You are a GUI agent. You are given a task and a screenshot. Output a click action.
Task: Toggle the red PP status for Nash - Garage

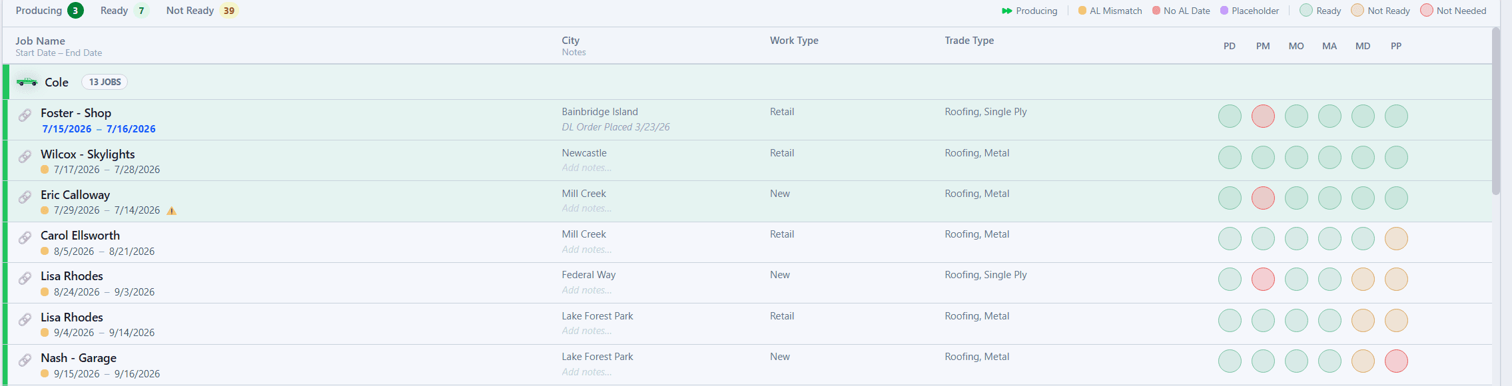1396,361
